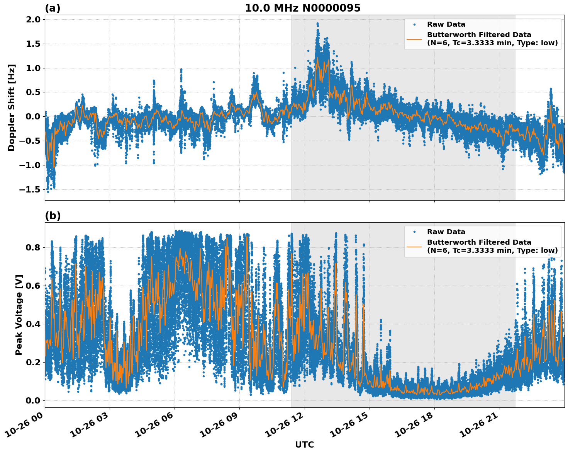
Task: Select the Raw Data dot marker in panel (b) legend
Action: point(414,231)
